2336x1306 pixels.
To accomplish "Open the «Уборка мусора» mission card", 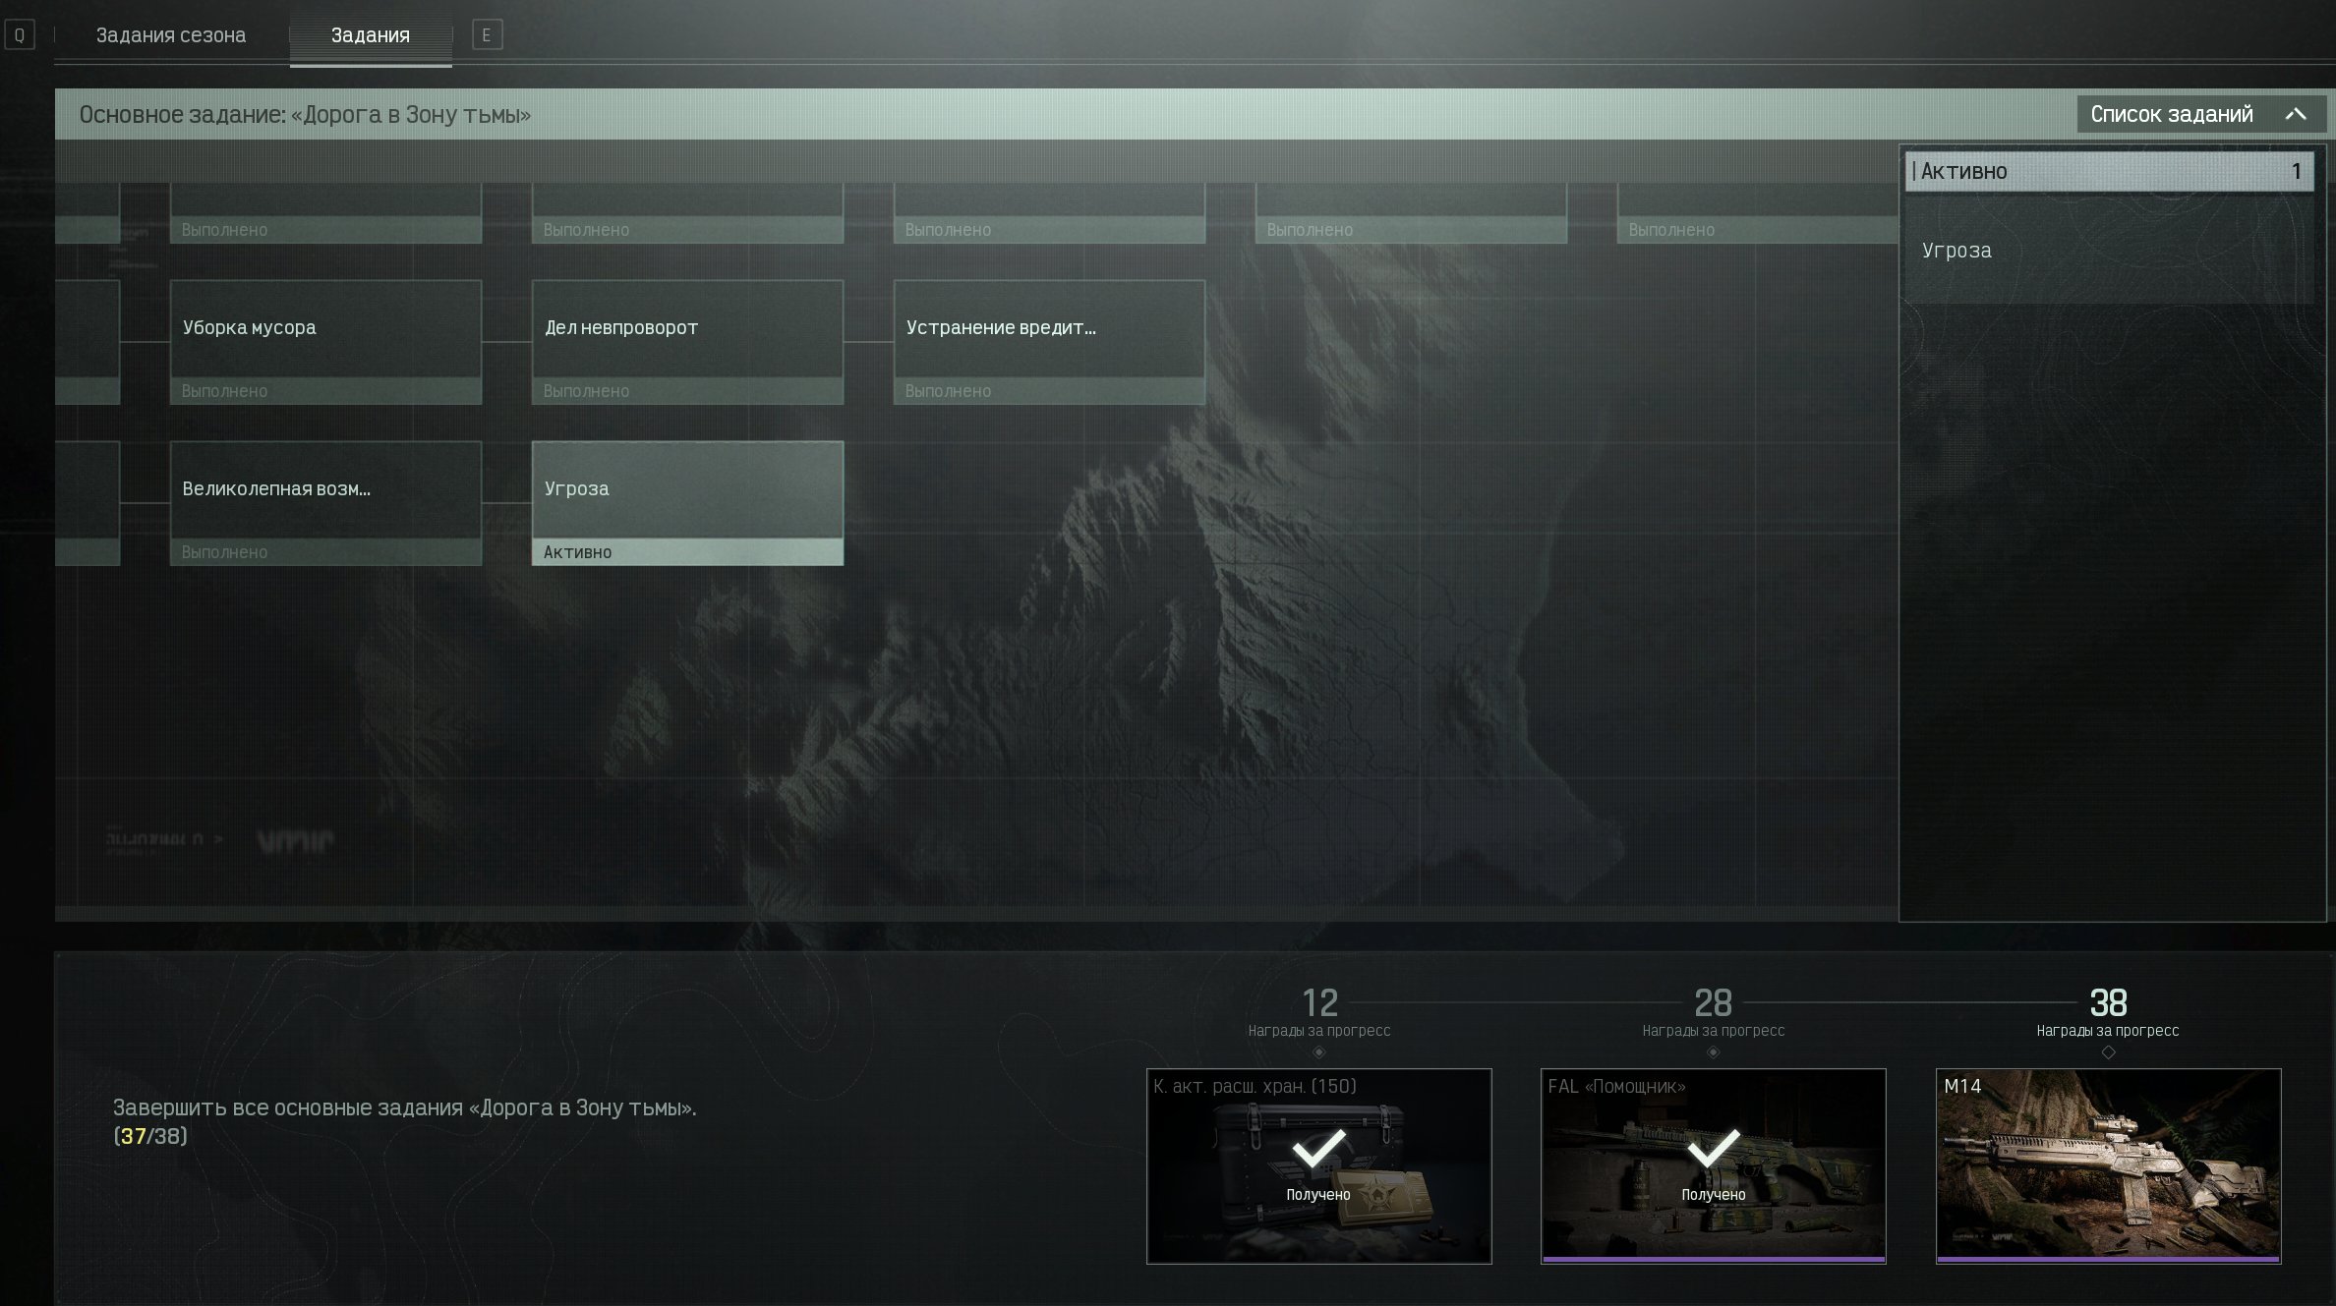I will tap(325, 342).
